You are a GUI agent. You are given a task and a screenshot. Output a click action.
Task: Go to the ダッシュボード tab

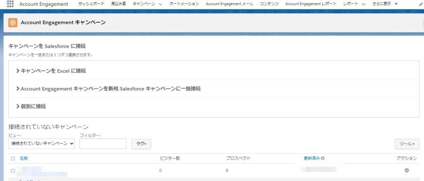(91, 4)
